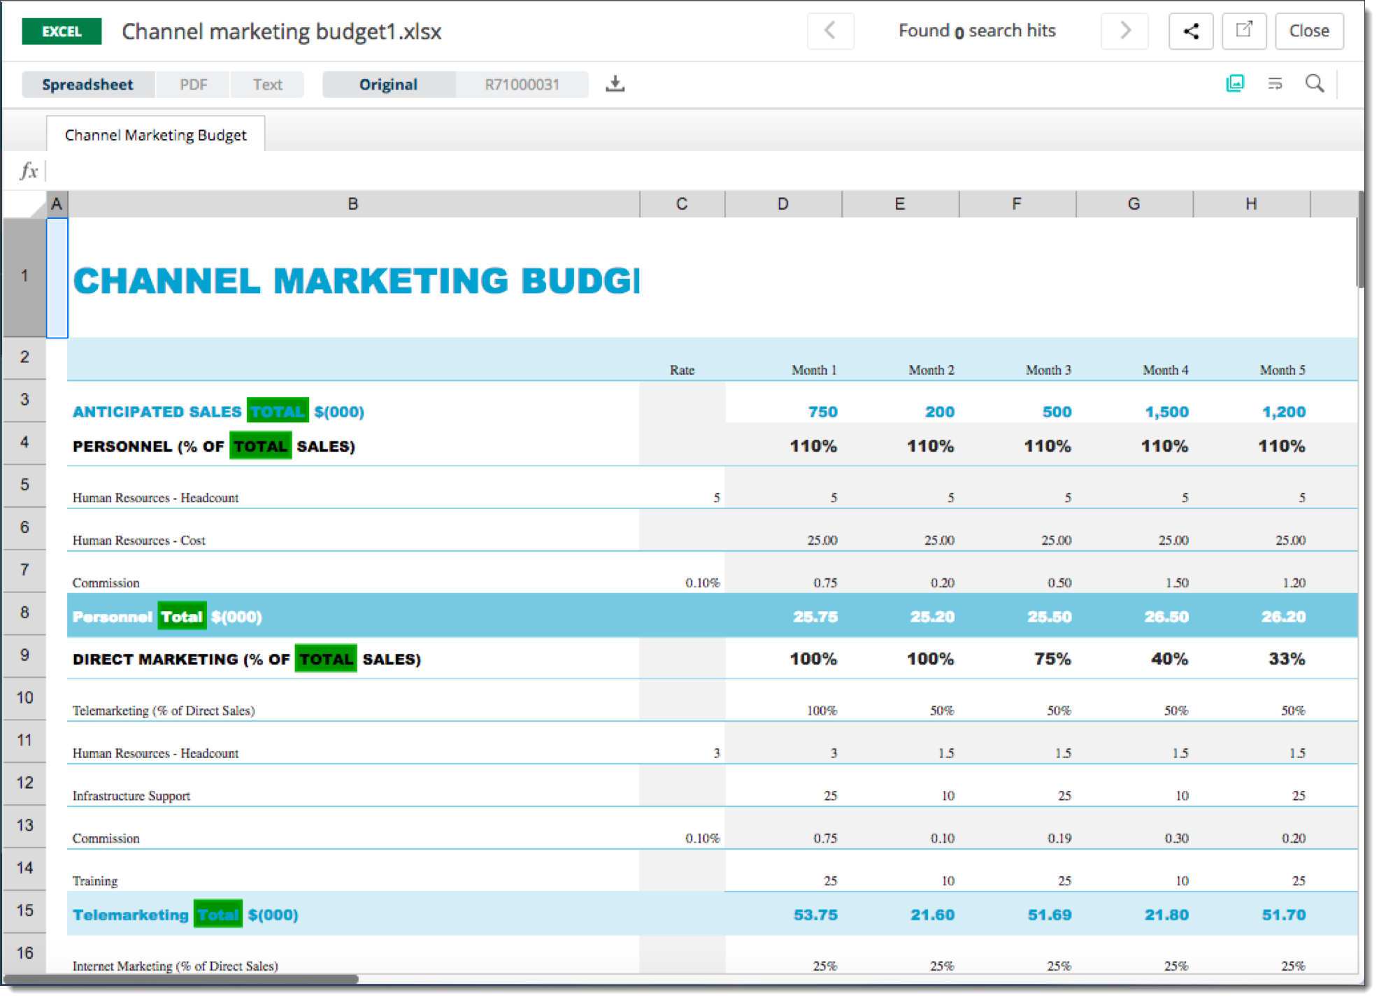Switch to Text view
The width and height of the screenshot is (1379, 1000).
coord(267,85)
